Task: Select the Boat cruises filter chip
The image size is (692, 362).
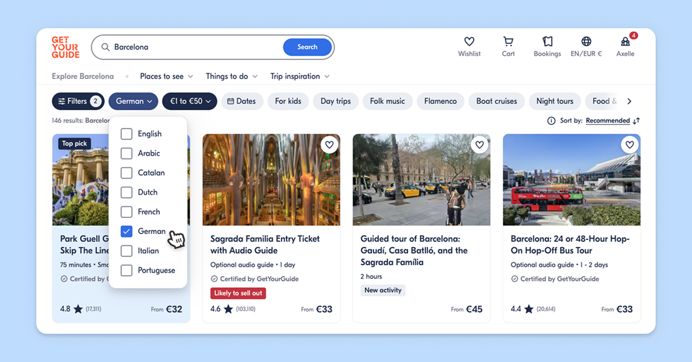Action: click(x=497, y=101)
